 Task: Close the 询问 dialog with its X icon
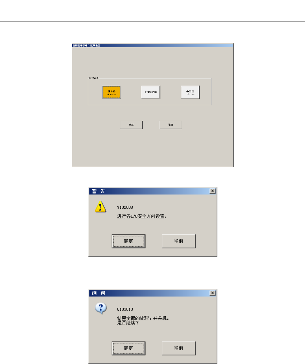click(x=212, y=293)
